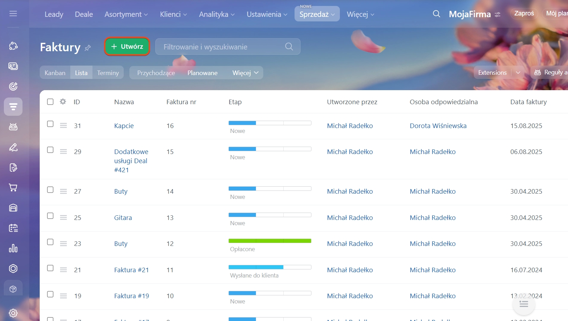Viewport: 568px width, 321px height.
Task: Tick the select-all checkbox in header
Action: pyautogui.click(x=50, y=102)
